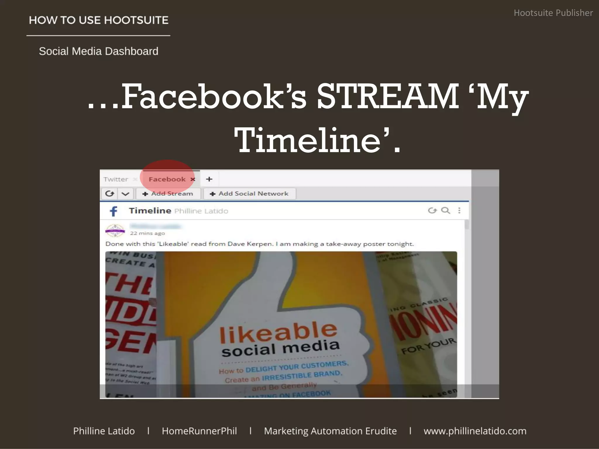599x449 pixels.
Task: Click the www.phillinelatido.com footer text
Action: (475, 431)
